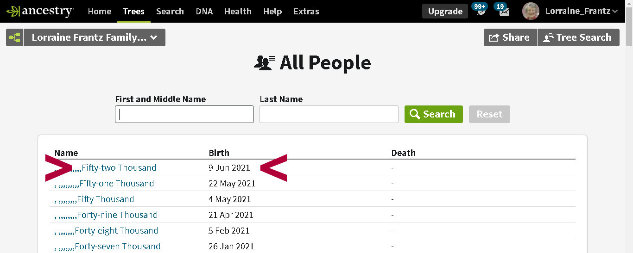Open the tree view icon button
The height and width of the screenshot is (253, 633).
click(15, 37)
